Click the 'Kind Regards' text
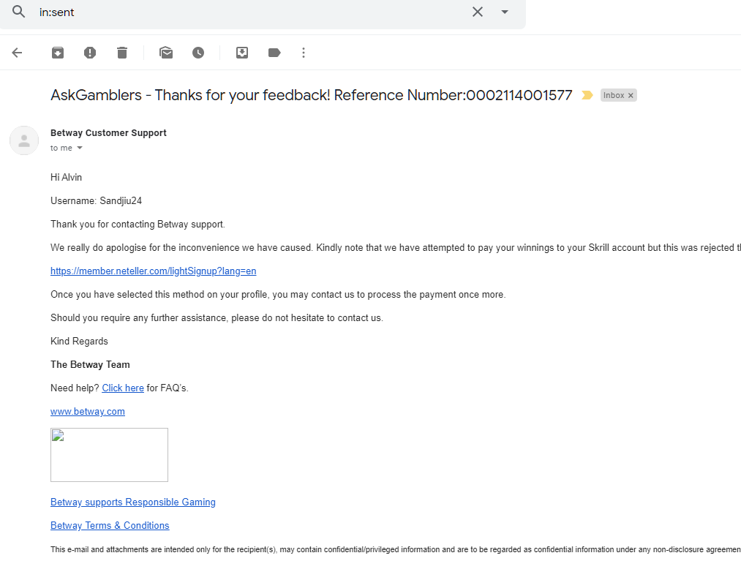The image size is (741, 580). pos(79,342)
